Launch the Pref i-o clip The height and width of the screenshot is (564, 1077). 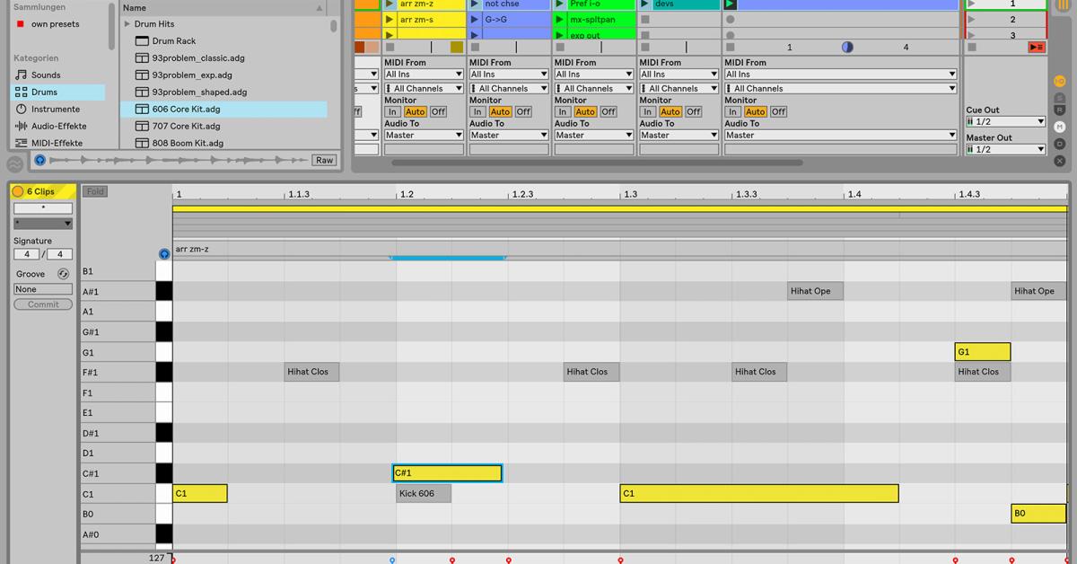(560, 4)
